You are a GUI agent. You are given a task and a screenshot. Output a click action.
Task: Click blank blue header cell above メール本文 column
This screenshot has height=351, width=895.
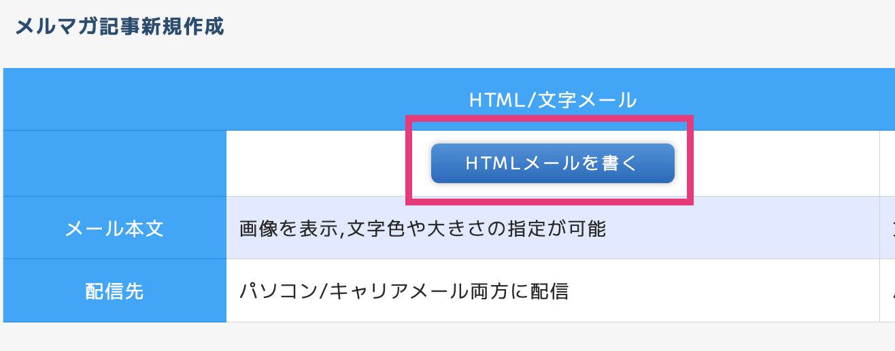[114, 99]
